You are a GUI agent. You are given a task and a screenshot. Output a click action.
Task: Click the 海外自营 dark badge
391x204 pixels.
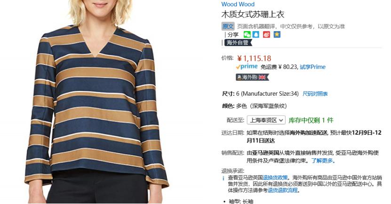238,43
